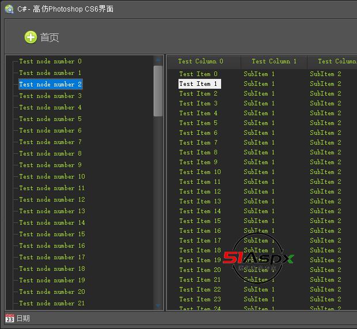Select list row Test Item 16
The height and width of the screenshot is (329, 357).
click(200, 231)
